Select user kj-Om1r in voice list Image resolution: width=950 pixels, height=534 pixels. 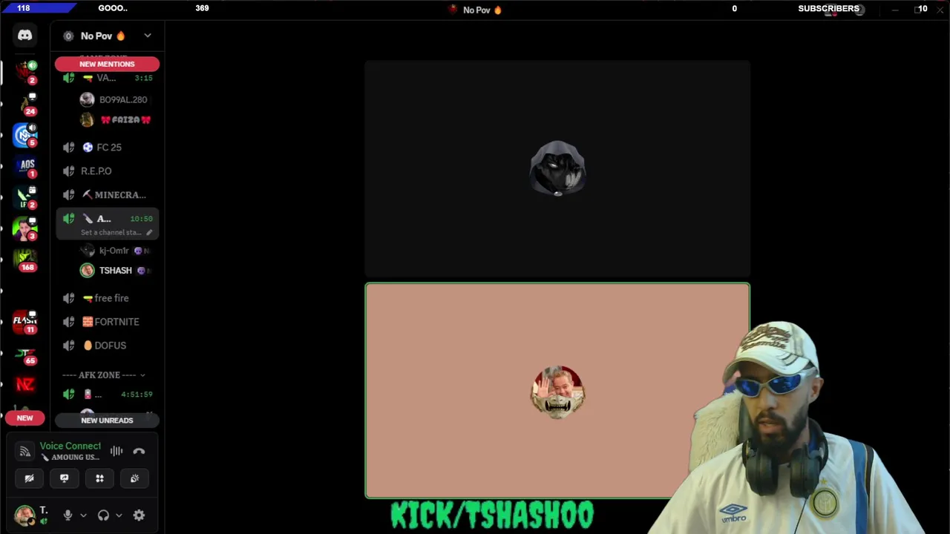(115, 251)
